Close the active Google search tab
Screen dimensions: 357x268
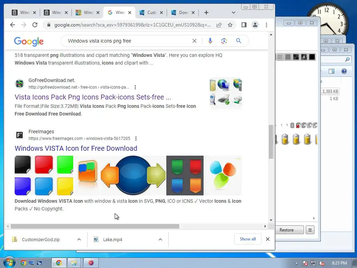click(130, 13)
